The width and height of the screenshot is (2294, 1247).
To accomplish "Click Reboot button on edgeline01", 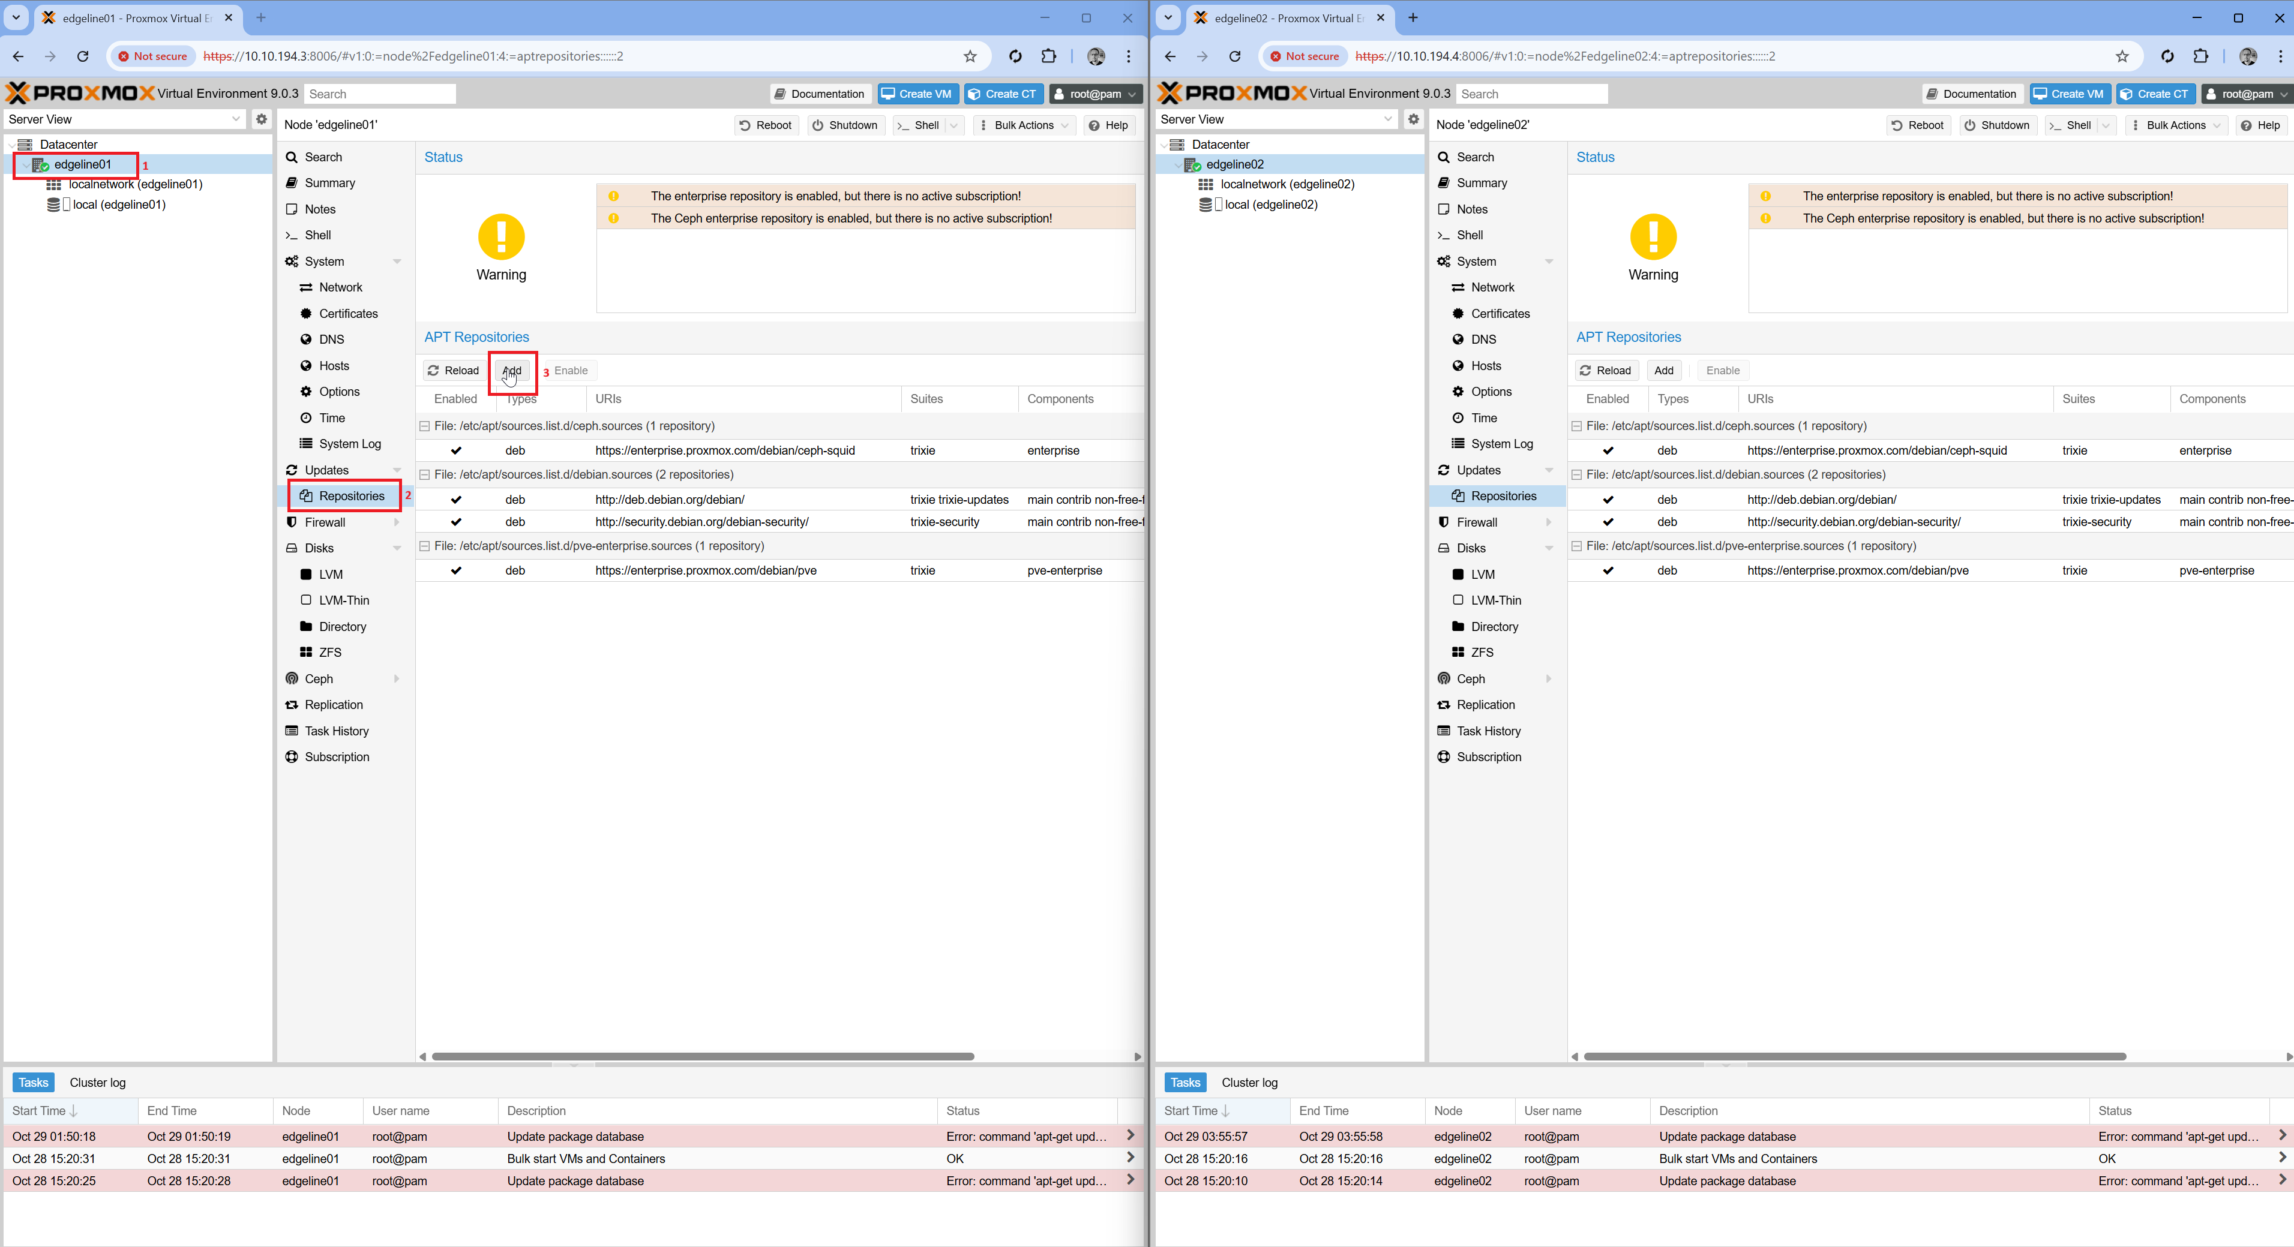I will tap(765, 125).
